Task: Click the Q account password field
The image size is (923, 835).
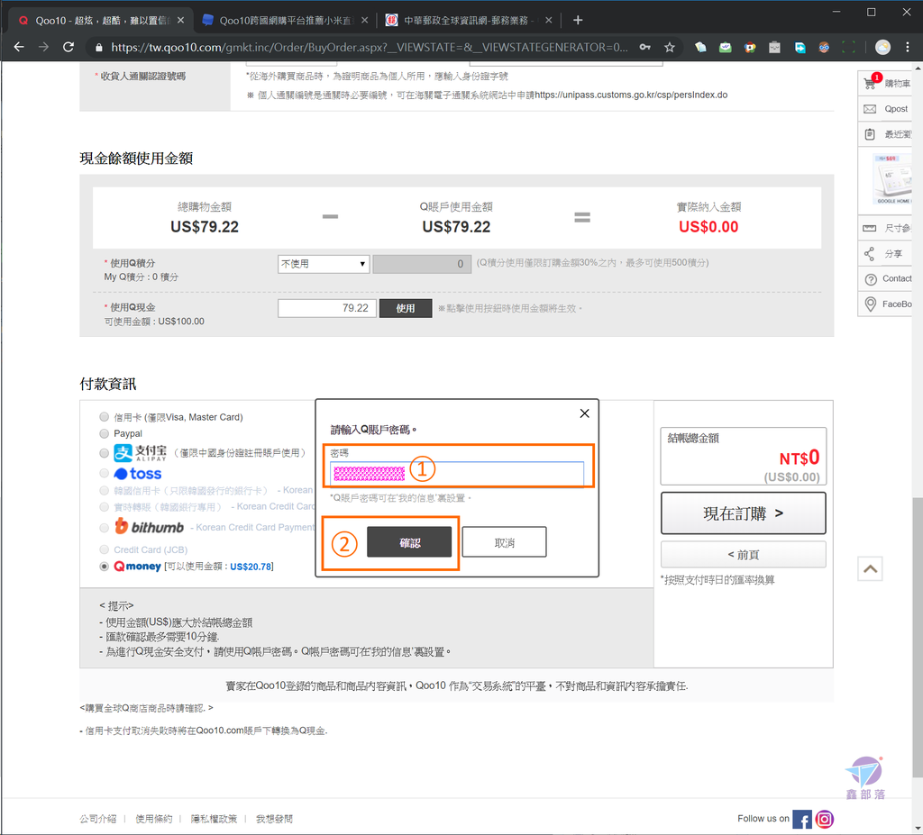Action: click(x=457, y=474)
